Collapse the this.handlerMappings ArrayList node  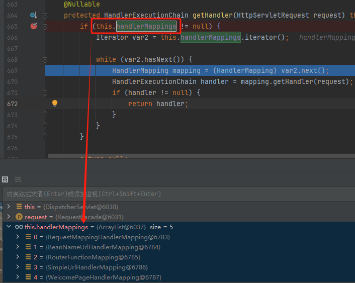[x=9, y=227]
